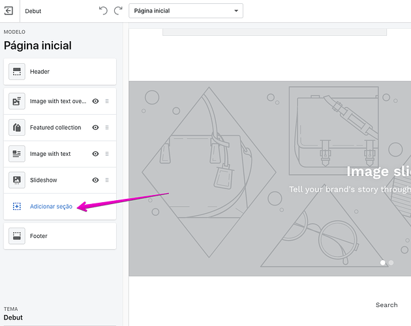Click the Featured collection section icon
Screen dimensions: 411x326
coord(17,128)
